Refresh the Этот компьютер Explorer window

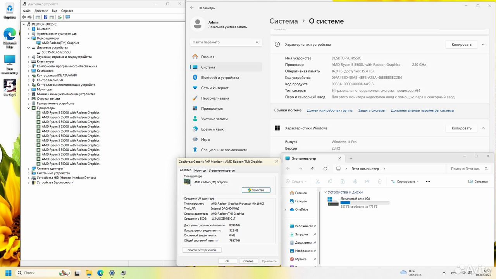325,169
